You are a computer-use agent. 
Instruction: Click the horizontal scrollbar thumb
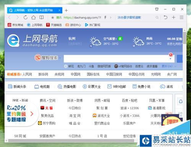(71, 141)
